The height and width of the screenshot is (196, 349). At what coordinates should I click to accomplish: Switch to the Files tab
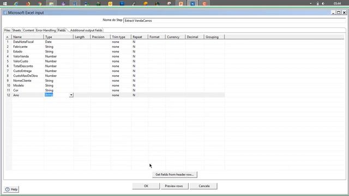7,30
